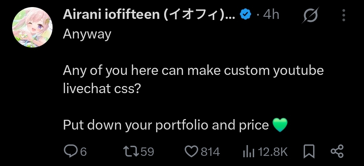Image resolution: width=364 pixels, height=166 pixels.
Task: Click the like count 814
Action: (x=210, y=152)
